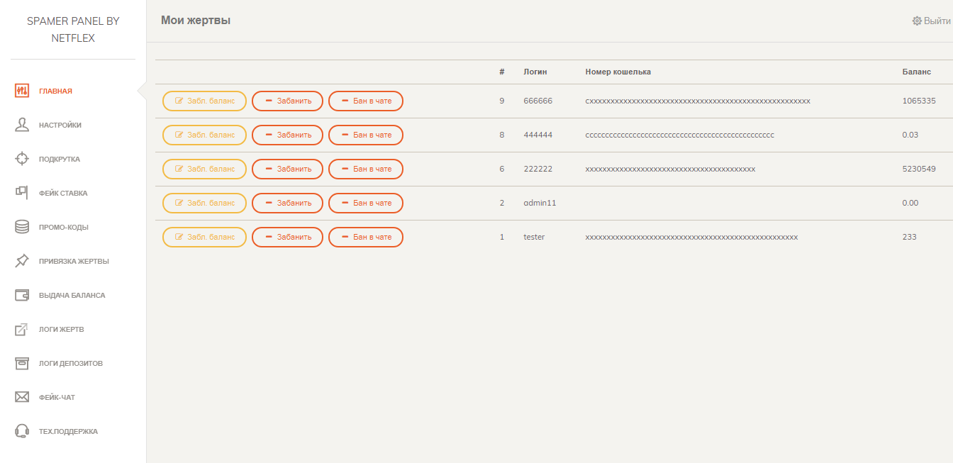Click the Логин column header
Image resolution: width=953 pixels, height=463 pixels.
coord(535,72)
